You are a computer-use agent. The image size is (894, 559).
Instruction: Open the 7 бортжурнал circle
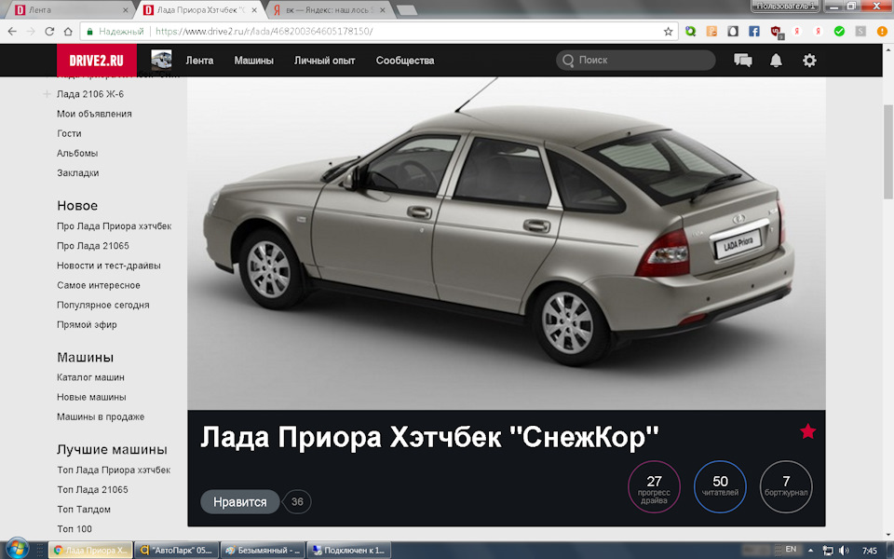786,486
